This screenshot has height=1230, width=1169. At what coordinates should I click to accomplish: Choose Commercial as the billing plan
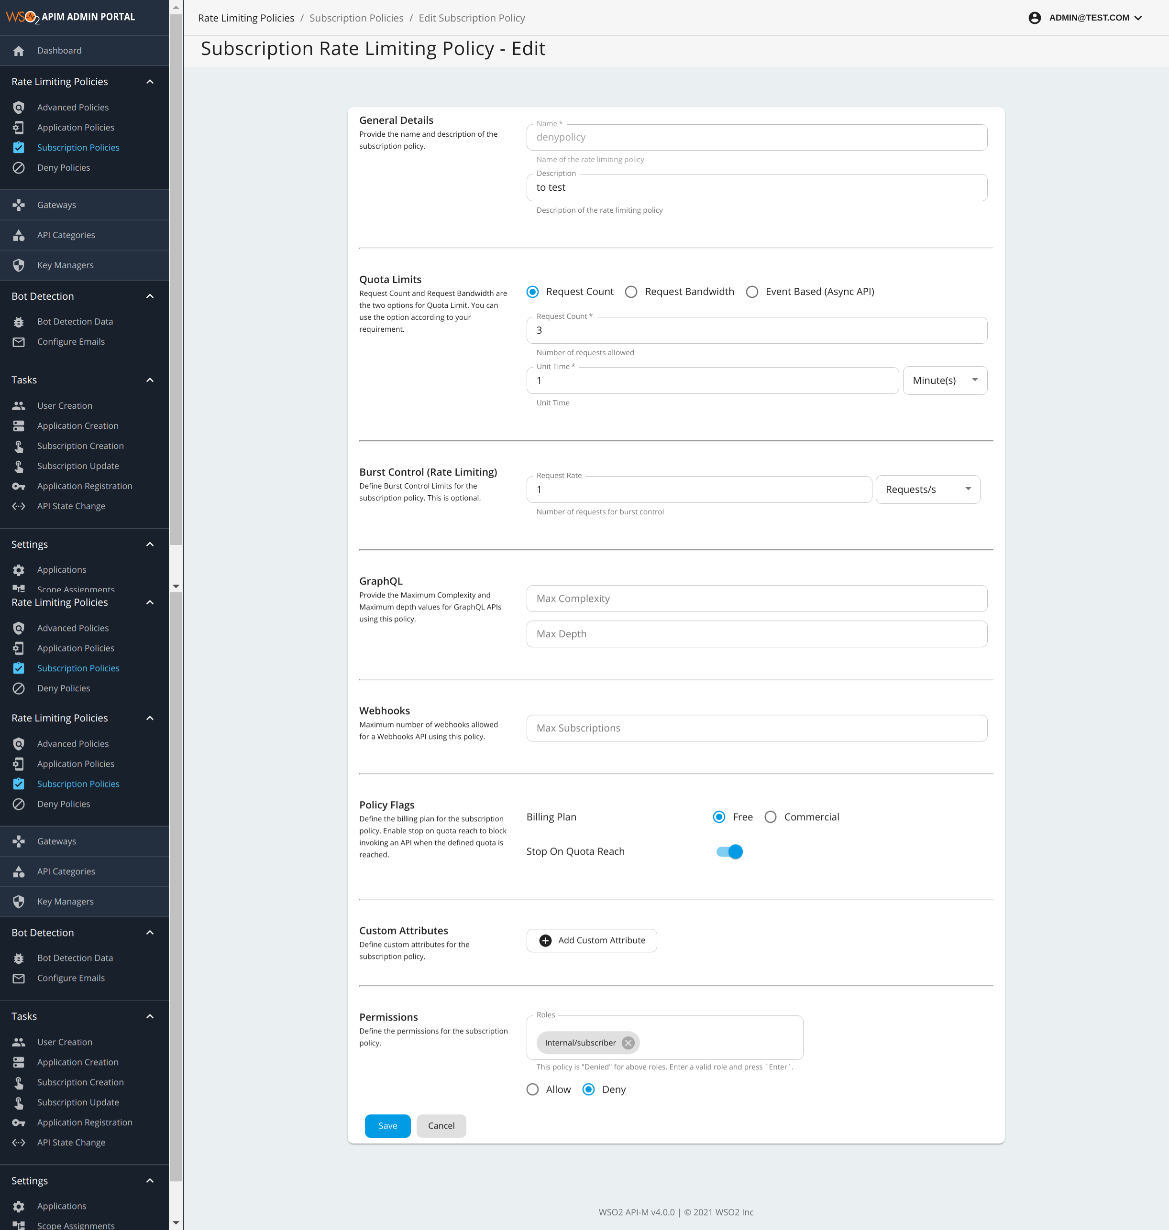pyautogui.click(x=770, y=816)
